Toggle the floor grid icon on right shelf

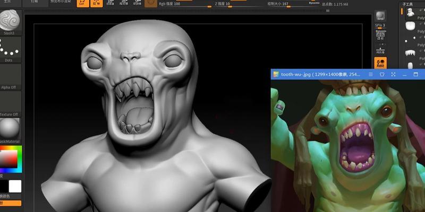coord(380,51)
